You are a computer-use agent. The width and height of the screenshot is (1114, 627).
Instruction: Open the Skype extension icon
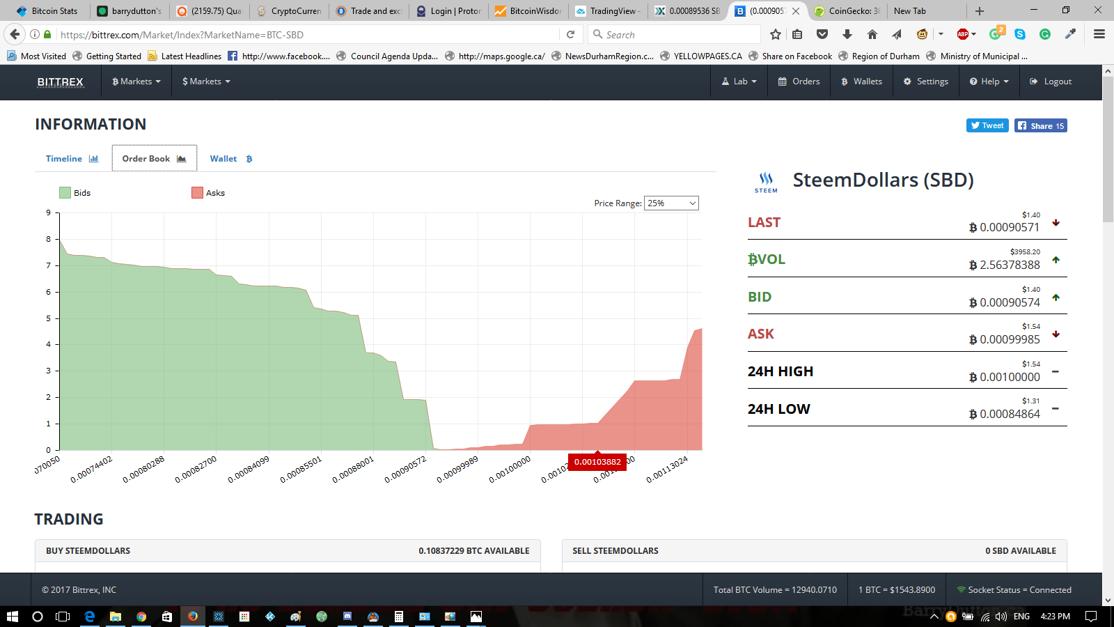[x=1020, y=34]
